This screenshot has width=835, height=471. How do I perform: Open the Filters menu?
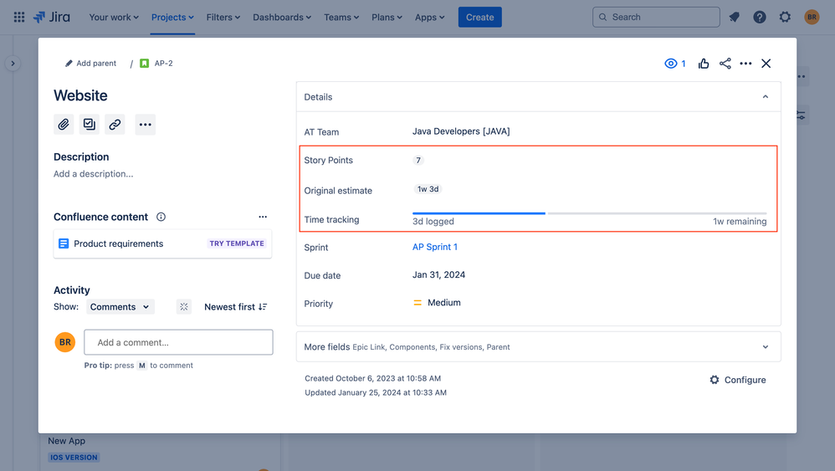(x=223, y=17)
